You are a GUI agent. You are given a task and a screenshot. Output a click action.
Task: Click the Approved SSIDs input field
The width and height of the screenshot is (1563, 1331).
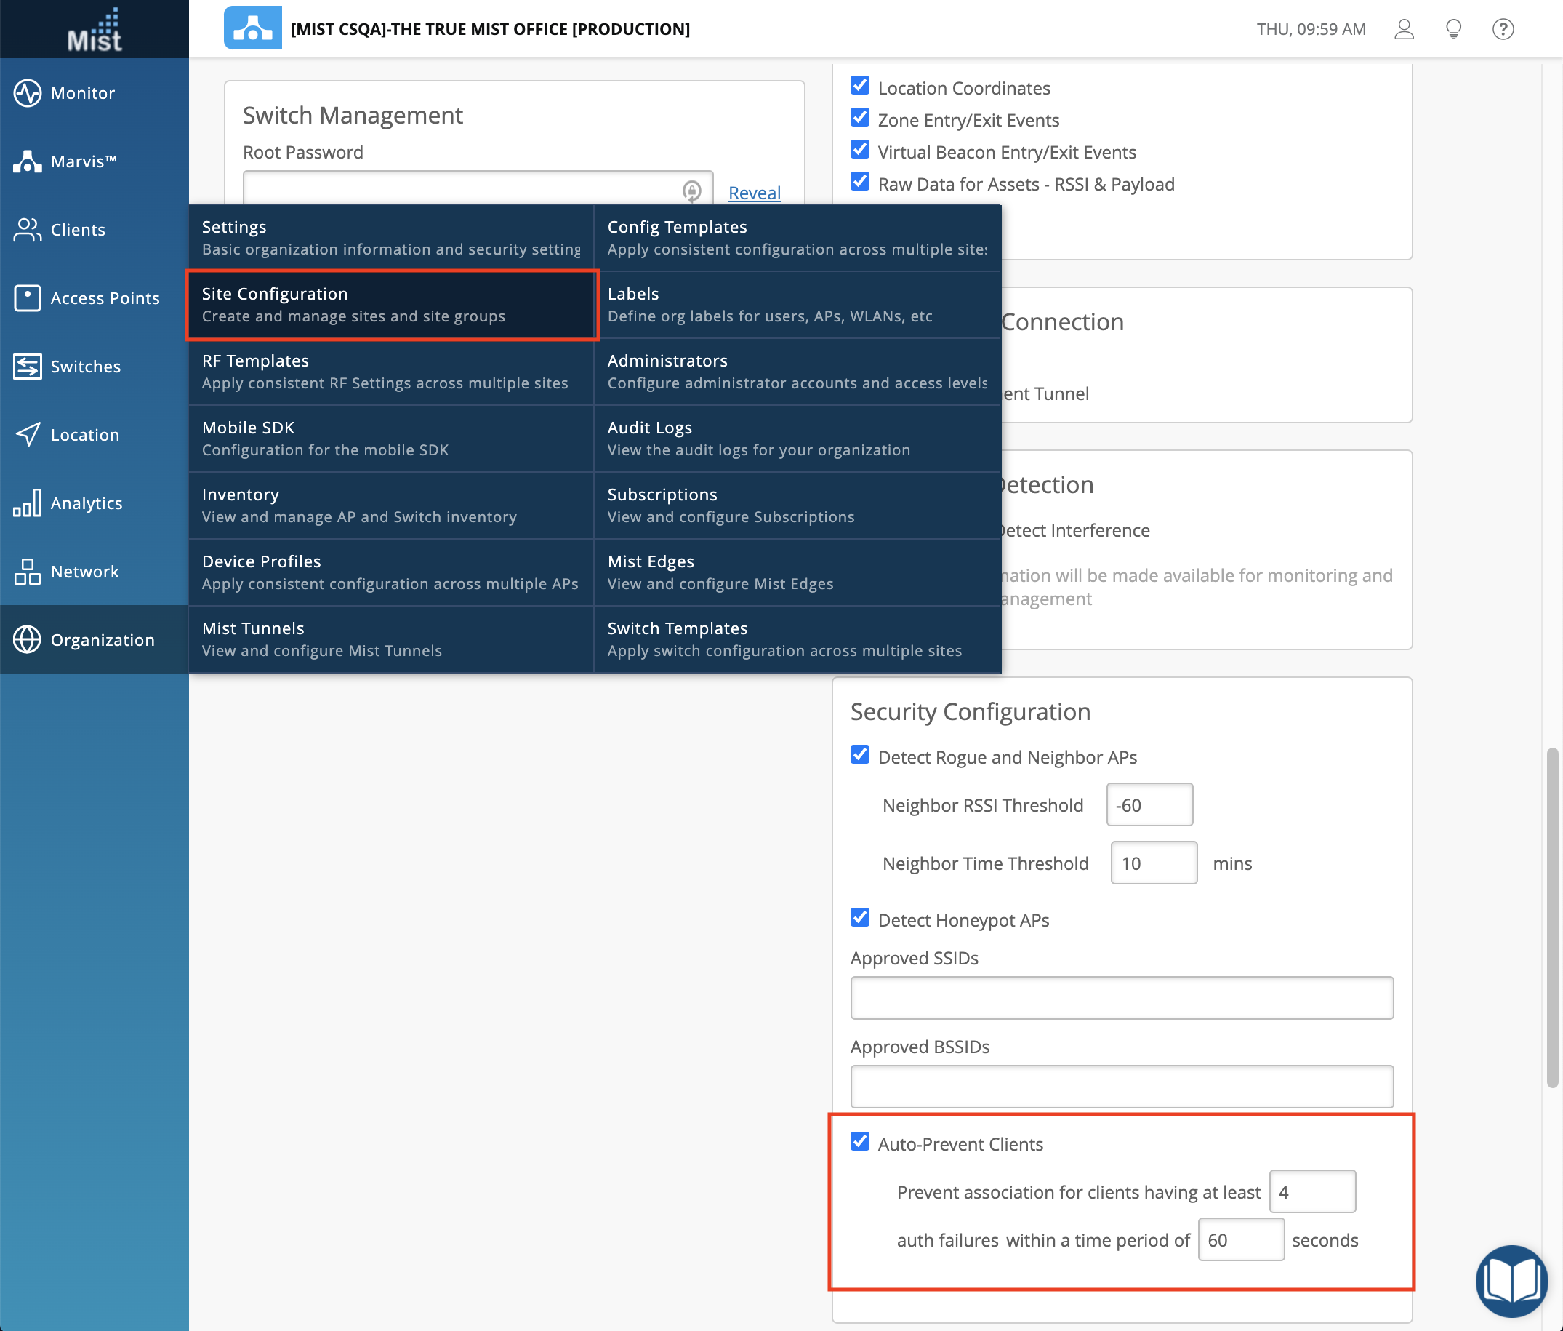pos(1121,997)
